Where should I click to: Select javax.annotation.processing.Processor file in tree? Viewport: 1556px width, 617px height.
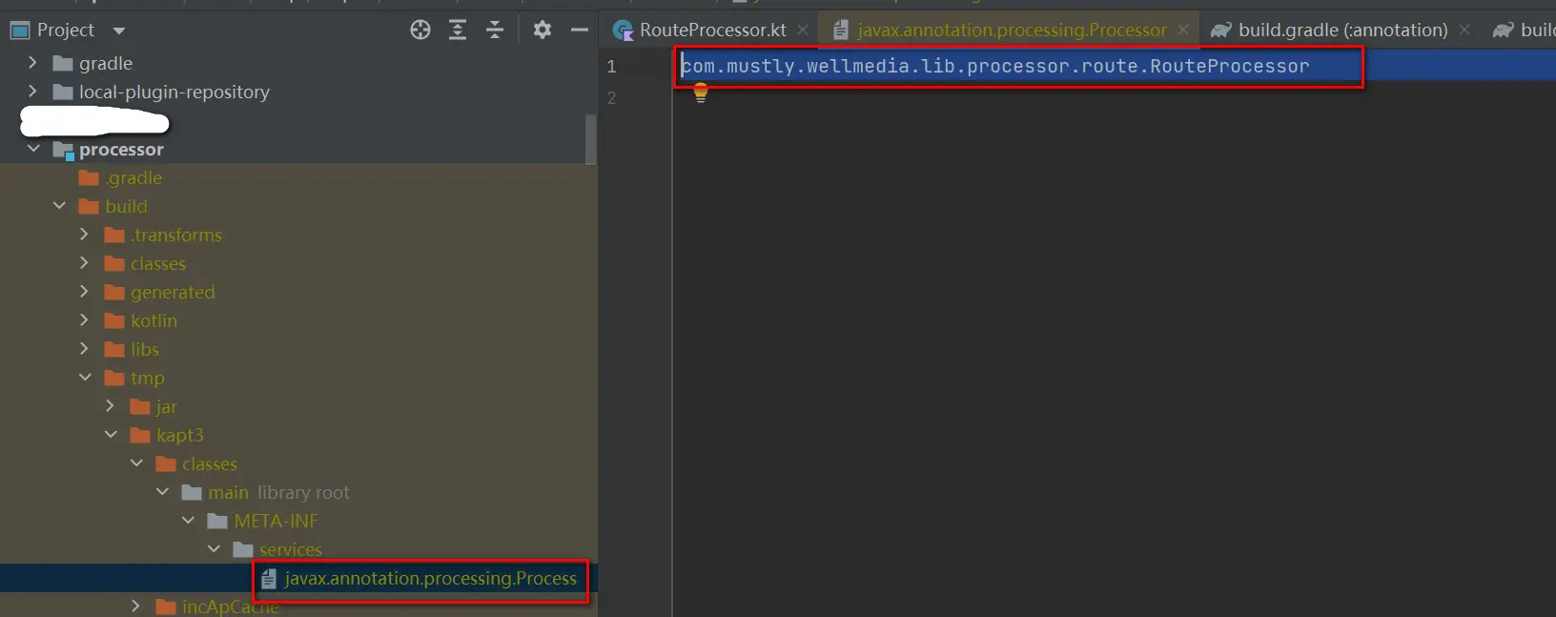(430, 579)
